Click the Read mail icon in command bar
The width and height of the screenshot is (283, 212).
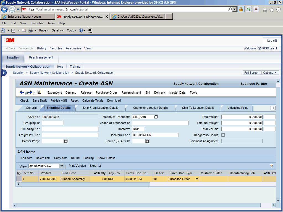24,30
